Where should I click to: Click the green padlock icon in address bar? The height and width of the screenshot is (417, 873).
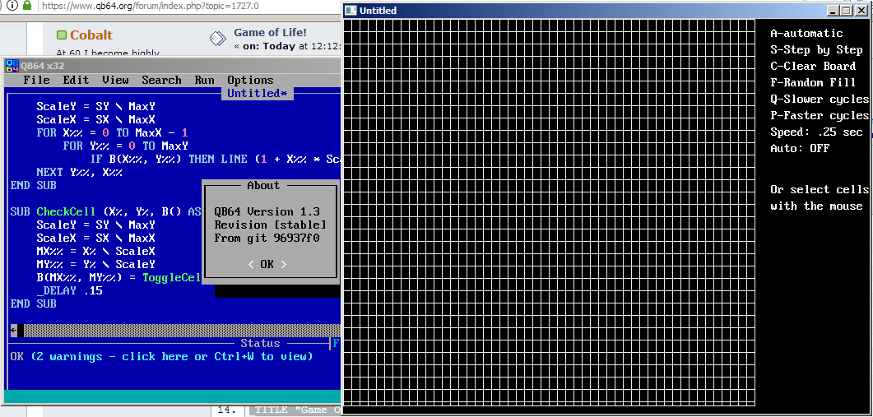(27, 6)
